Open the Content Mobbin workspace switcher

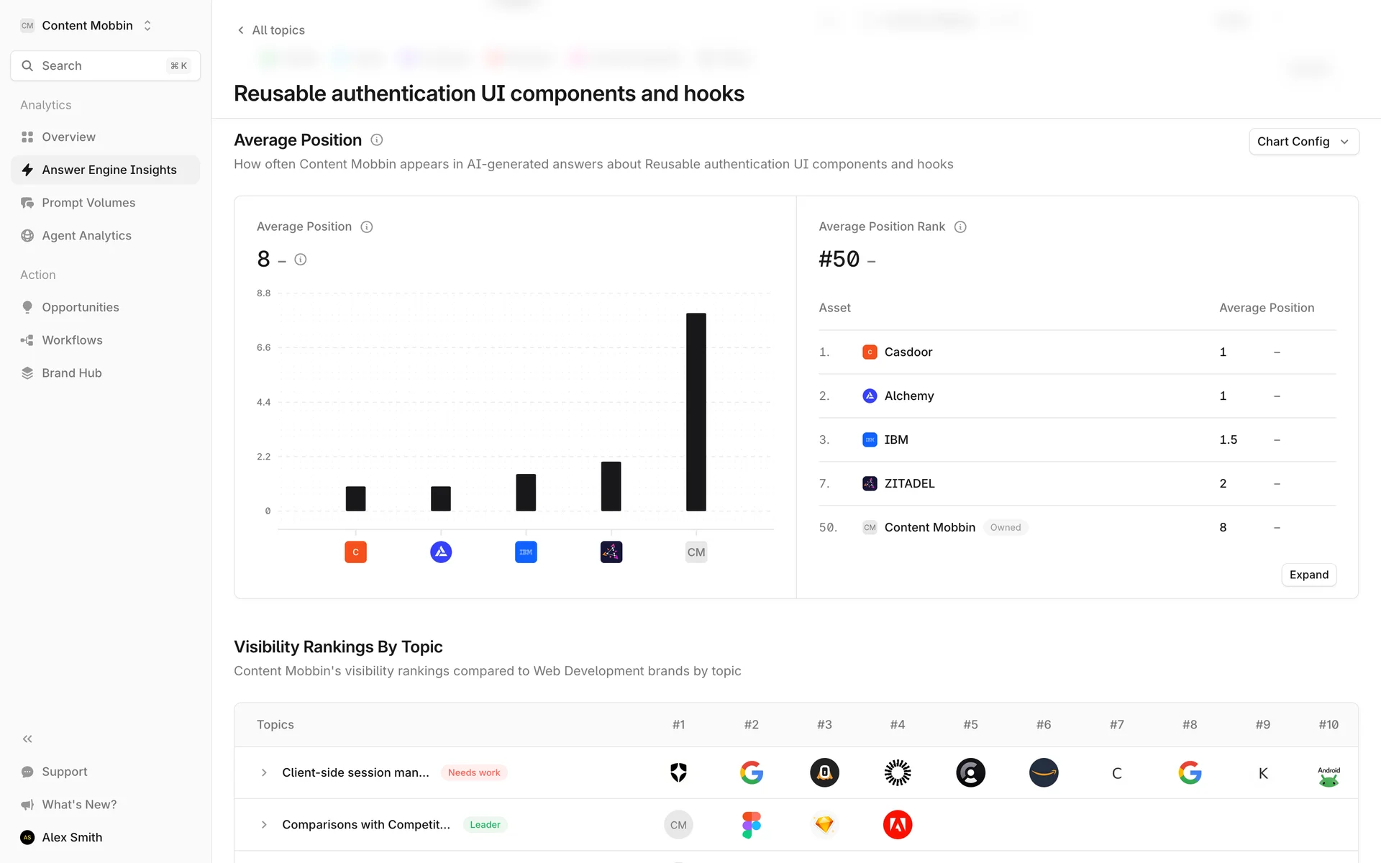pyautogui.click(x=87, y=26)
